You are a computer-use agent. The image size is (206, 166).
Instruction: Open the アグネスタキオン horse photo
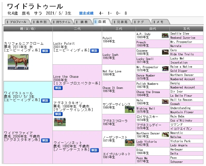(60, 122)
